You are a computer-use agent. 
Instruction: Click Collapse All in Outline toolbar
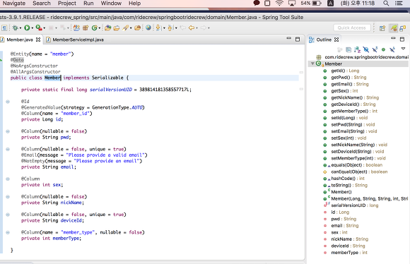click(x=348, y=49)
